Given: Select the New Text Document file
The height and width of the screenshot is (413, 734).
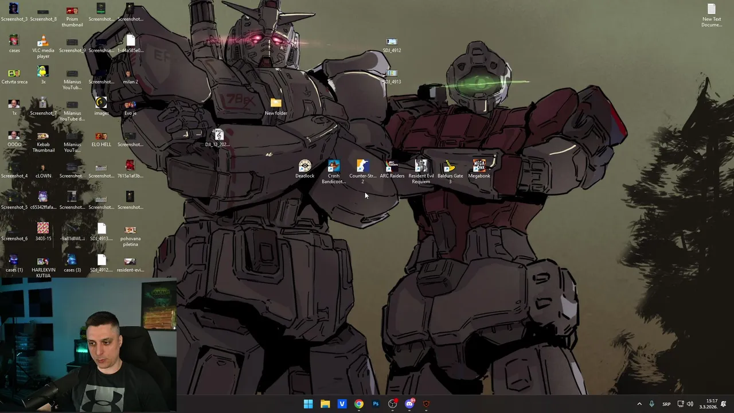Looking at the screenshot, I should click(x=712, y=15).
